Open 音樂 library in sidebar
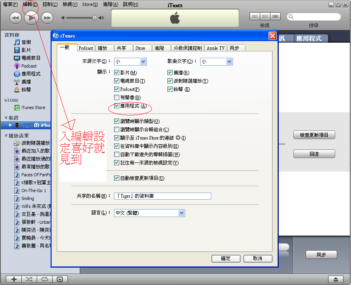 coord(26,42)
